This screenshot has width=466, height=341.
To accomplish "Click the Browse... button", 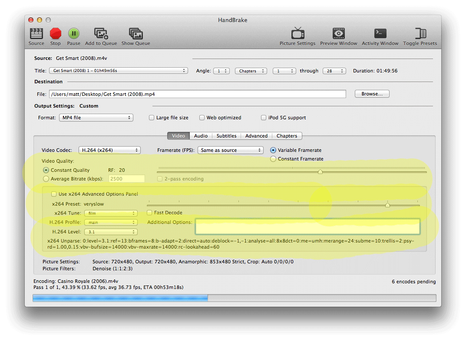I will click(x=372, y=94).
